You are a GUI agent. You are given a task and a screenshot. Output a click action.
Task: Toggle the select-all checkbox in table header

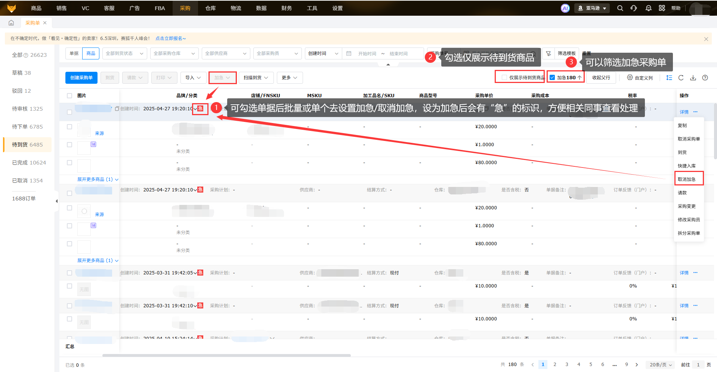coord(69,96)
